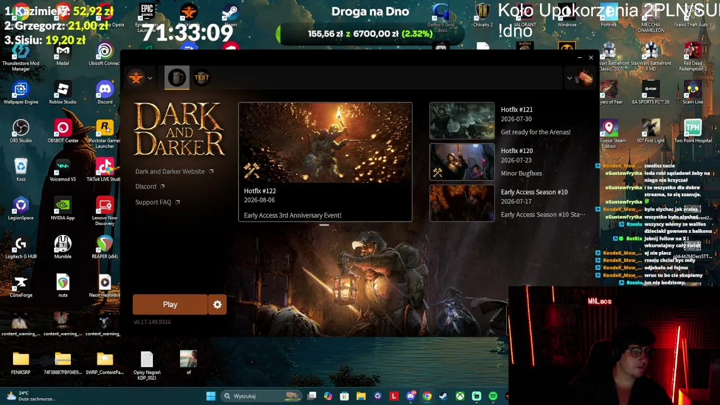Image resolution: width=720 pixels, height=405 pixels.
Task: Select the Scam Line desktop icon
Action: click(x=693, y=93)
